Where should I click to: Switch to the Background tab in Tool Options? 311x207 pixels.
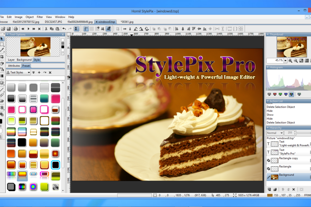pos(24,60)
